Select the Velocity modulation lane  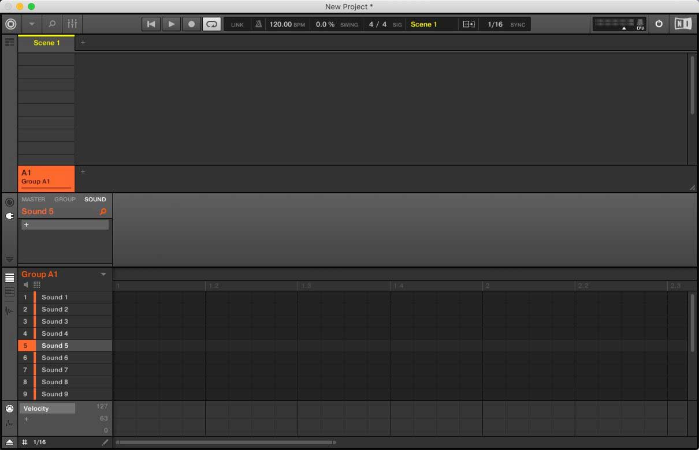click(x=47, y=408)
